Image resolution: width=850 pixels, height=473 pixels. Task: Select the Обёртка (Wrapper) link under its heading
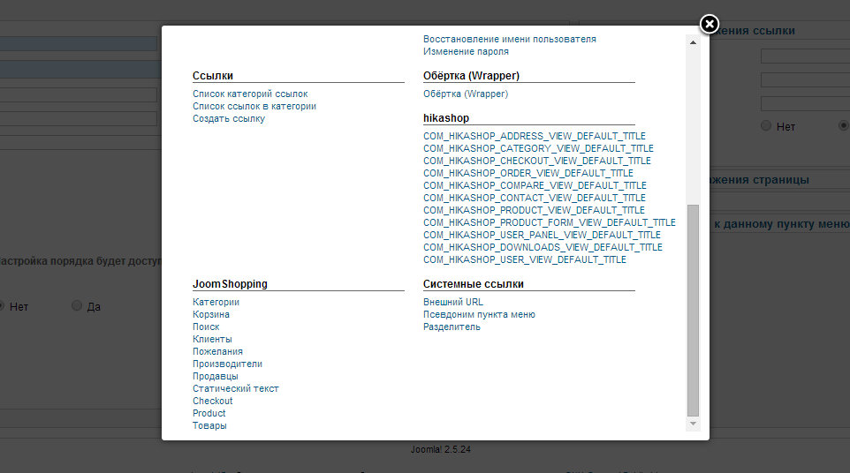click(466, 94)
